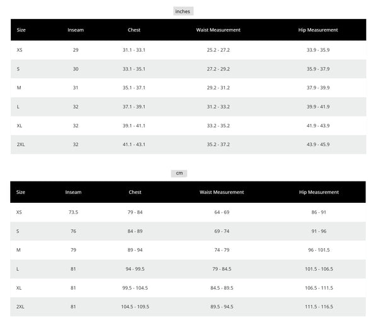Screen dimensions: 378x325
Task: Click the 111.5 - 116.5 hip cell
Action: [319, 307]
